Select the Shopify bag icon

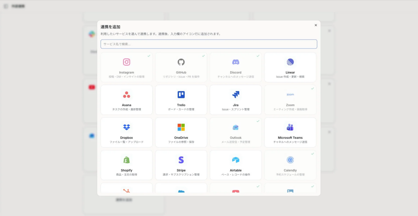coord(126,160)
